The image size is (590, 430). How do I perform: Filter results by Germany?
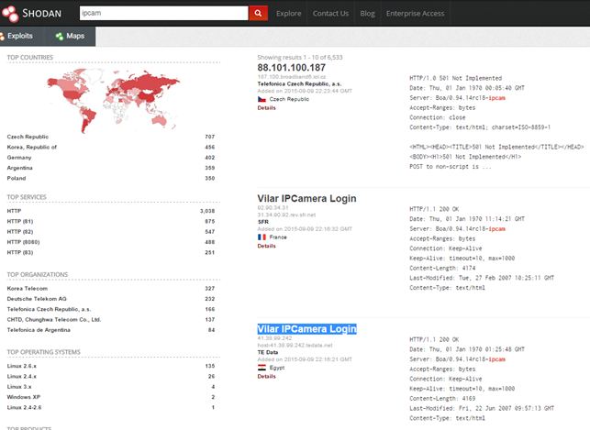click(20, 157)
